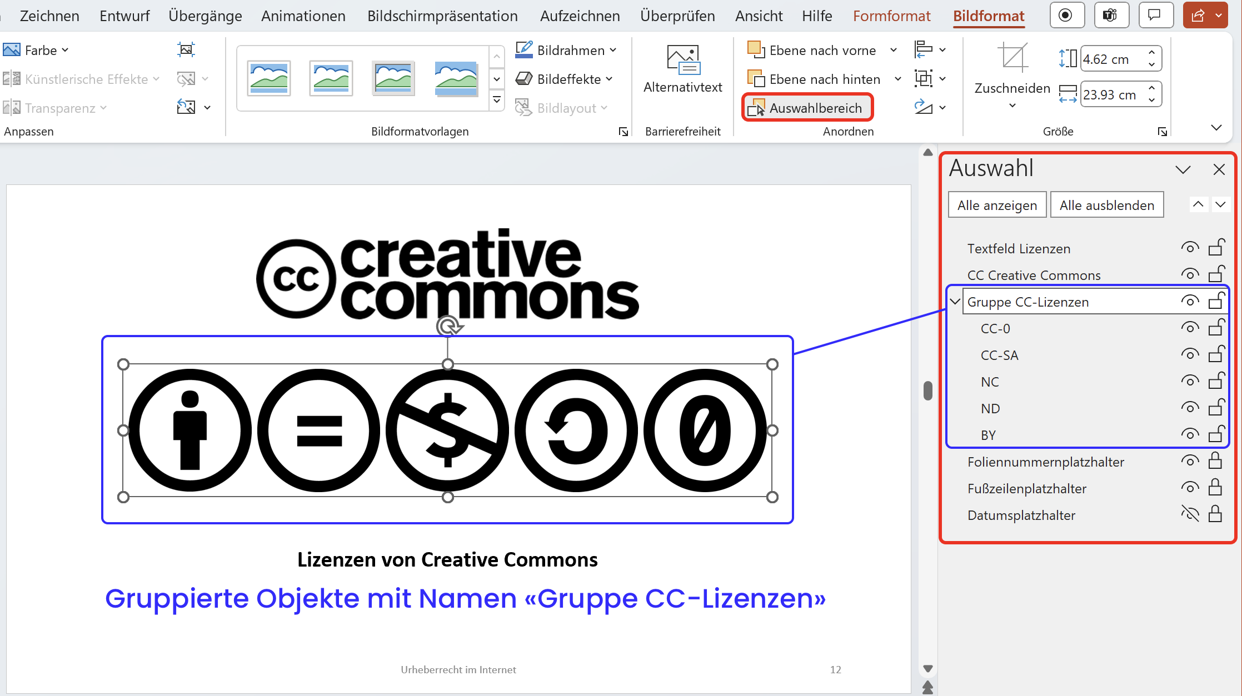Open the align objects icon menu
This screenshot has width=1242, height=696.
pyautogui.click(x=930, y=49)
